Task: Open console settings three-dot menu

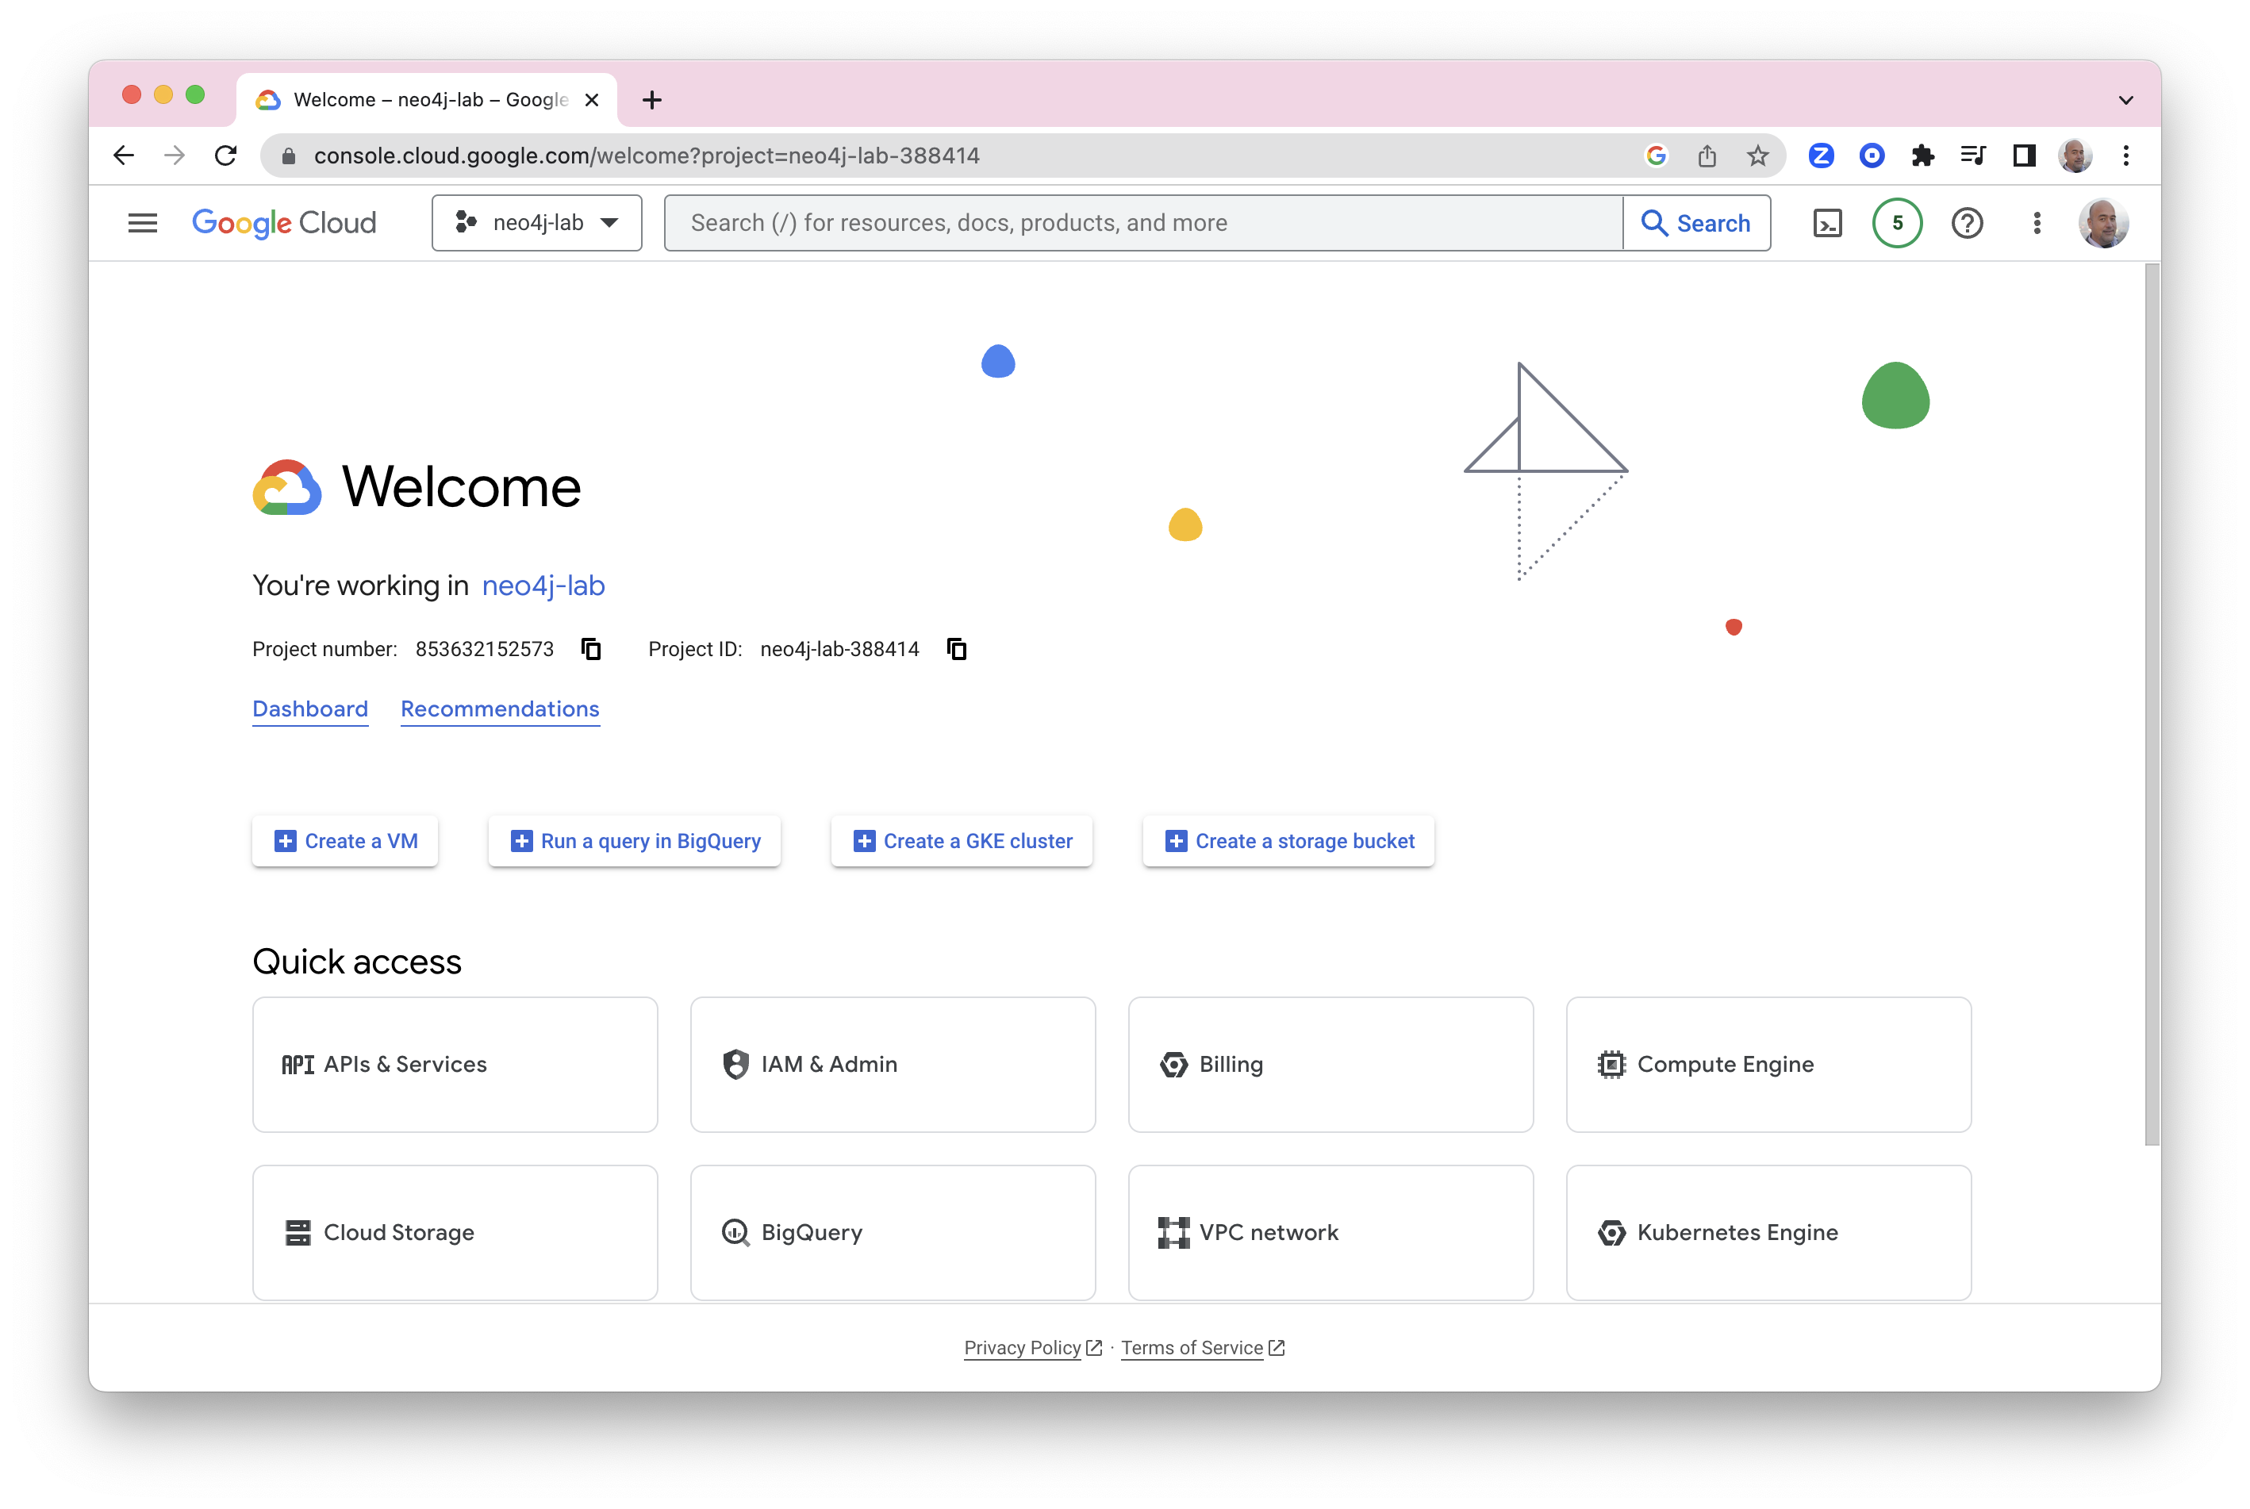Action: [x=2037, y=223]
